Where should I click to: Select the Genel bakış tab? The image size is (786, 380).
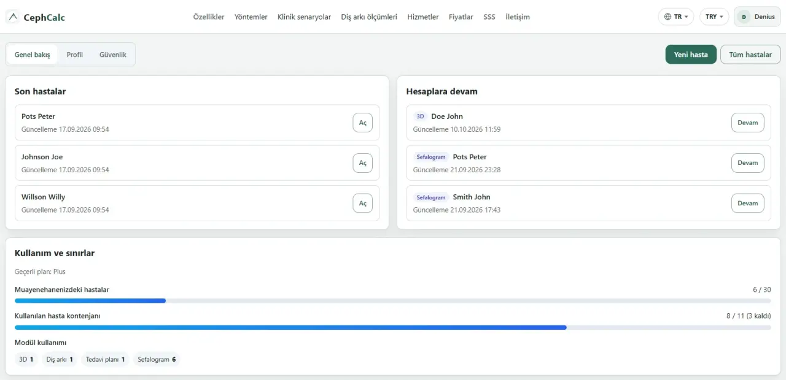tap(33, 55)
